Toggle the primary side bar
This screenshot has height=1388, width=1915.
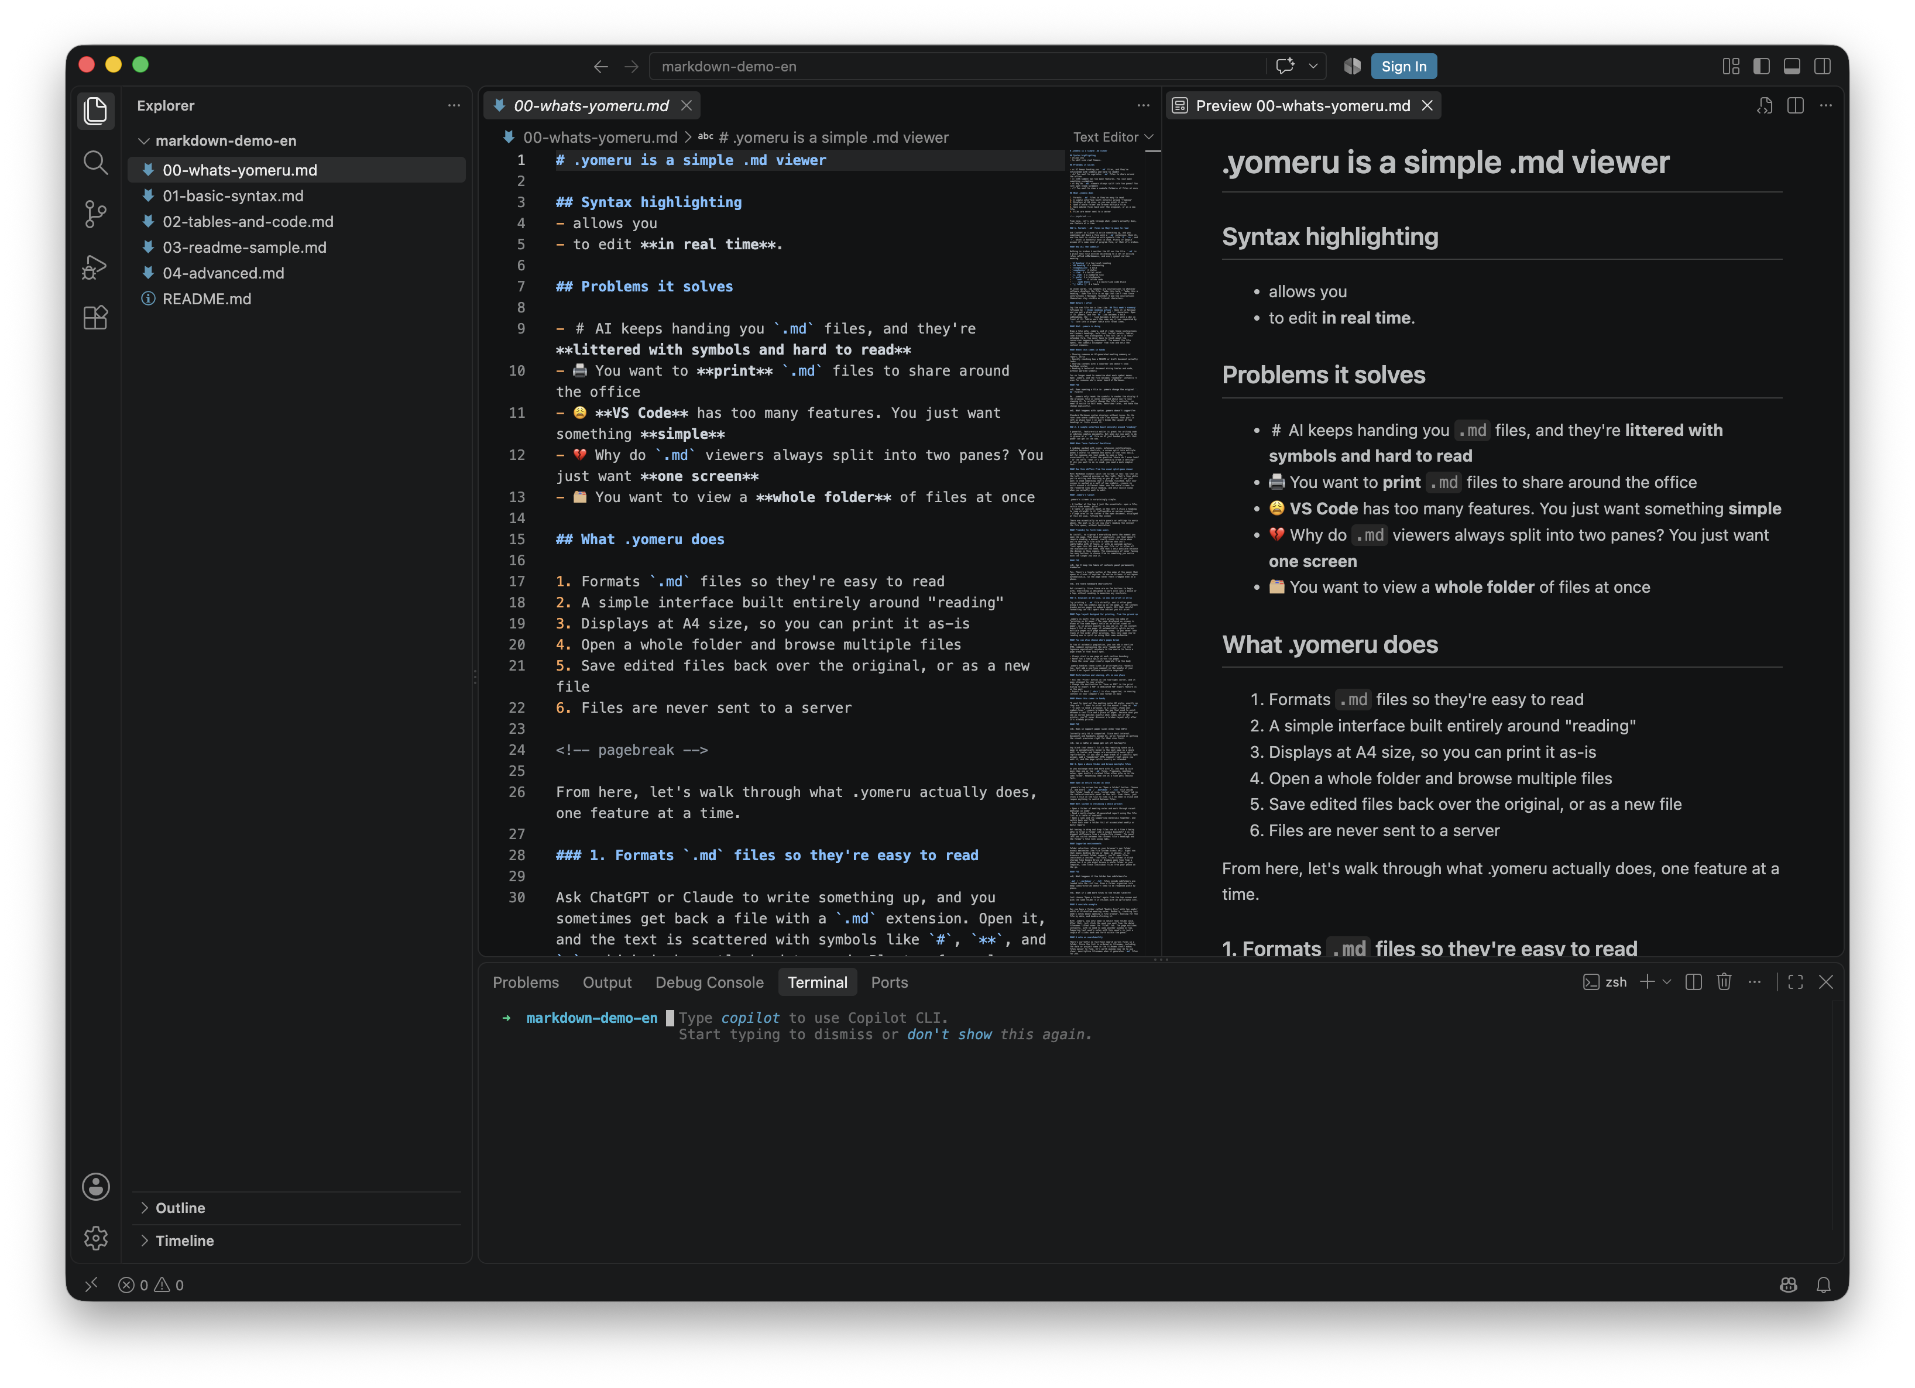(x=1761, y=66)
